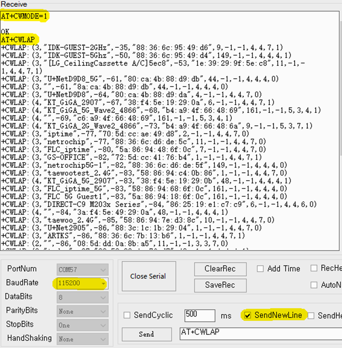342x348 pixels.
Task: Click the FLC 5G Guest1 result line
Action: (x=144, y=196)
